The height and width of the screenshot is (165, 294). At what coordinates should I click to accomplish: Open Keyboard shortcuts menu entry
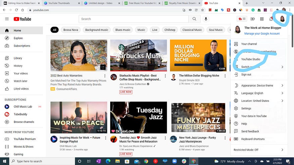[259, 139]
